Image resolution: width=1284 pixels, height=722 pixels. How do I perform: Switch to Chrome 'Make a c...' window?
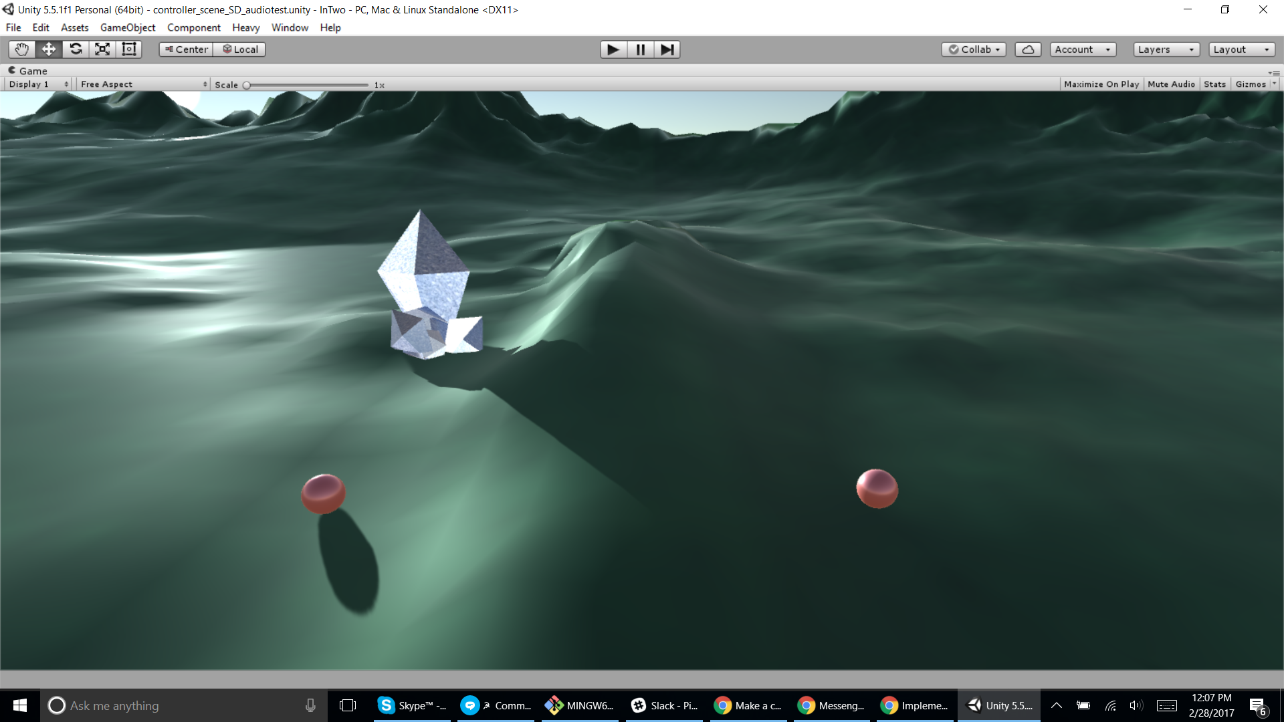coord(748,705)
